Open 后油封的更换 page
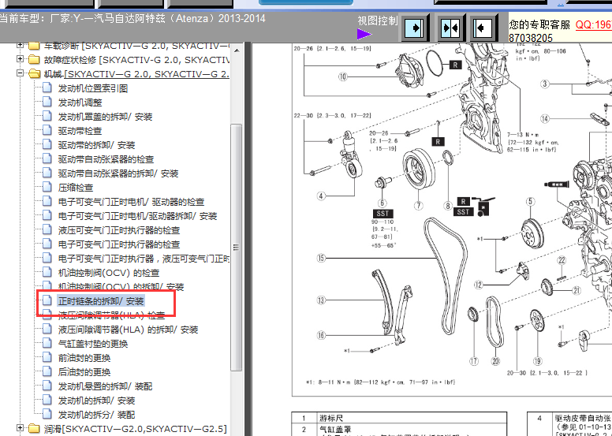The image size is (612, 436). (x=84, y=372)
